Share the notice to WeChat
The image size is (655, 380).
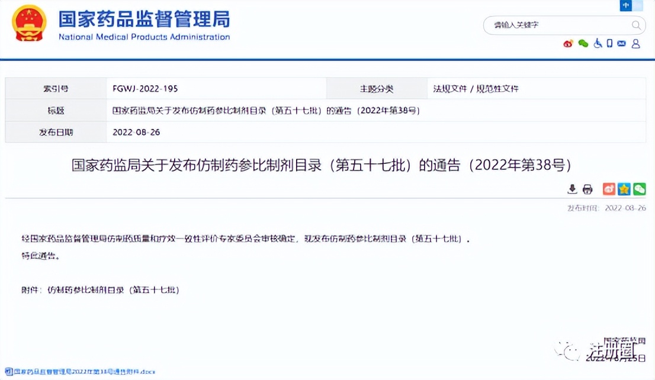(x=639, y=189)
